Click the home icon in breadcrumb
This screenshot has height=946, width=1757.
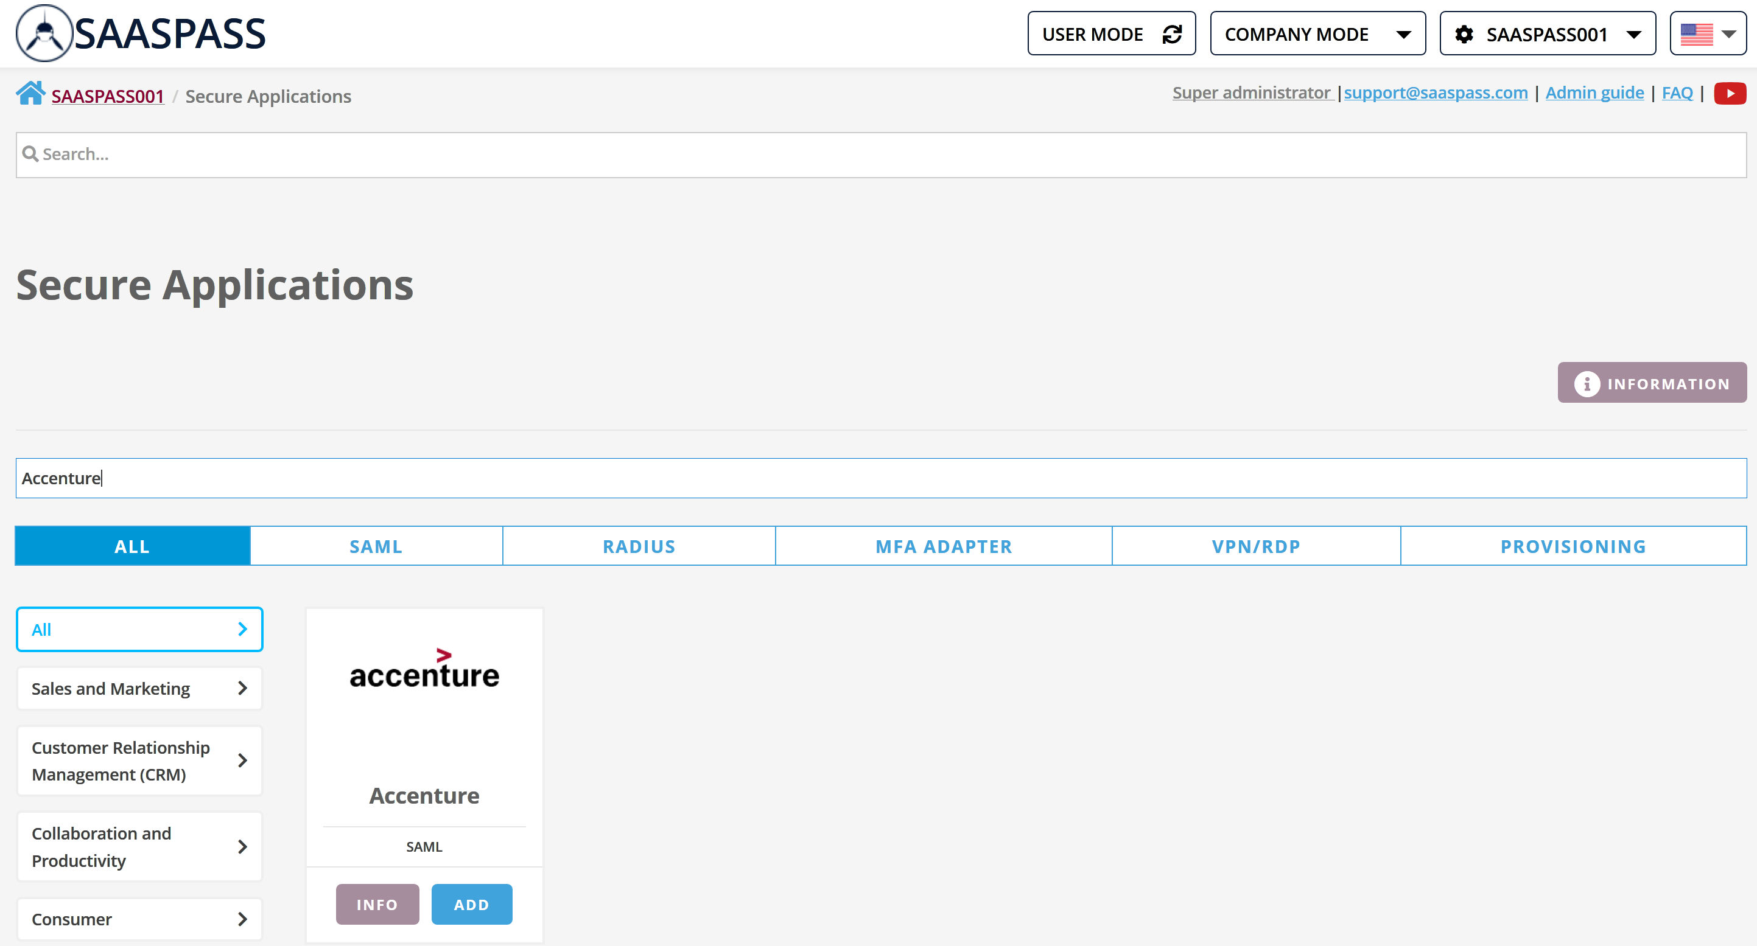(30, 93)
